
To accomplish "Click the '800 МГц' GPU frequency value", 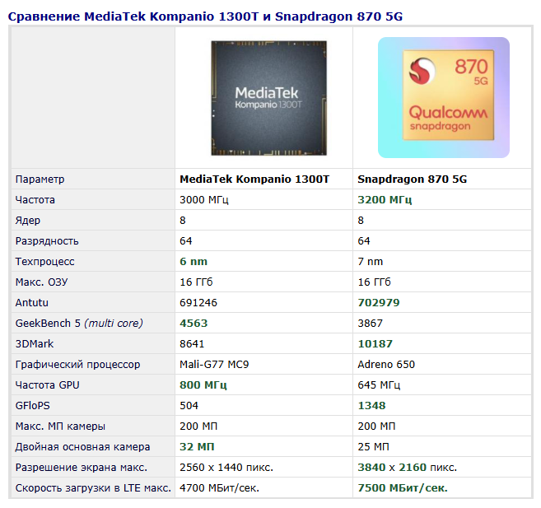I will [203, 384].
